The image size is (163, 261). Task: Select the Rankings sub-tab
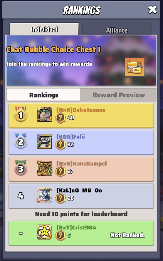(x=44, y=95)
